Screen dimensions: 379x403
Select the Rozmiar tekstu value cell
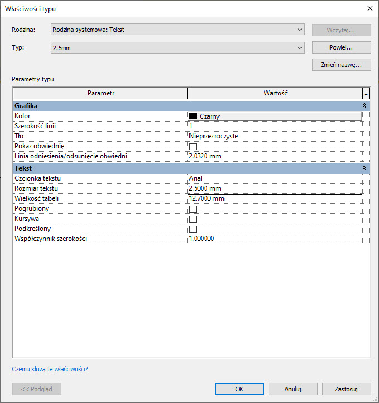(x=275, y=188)
